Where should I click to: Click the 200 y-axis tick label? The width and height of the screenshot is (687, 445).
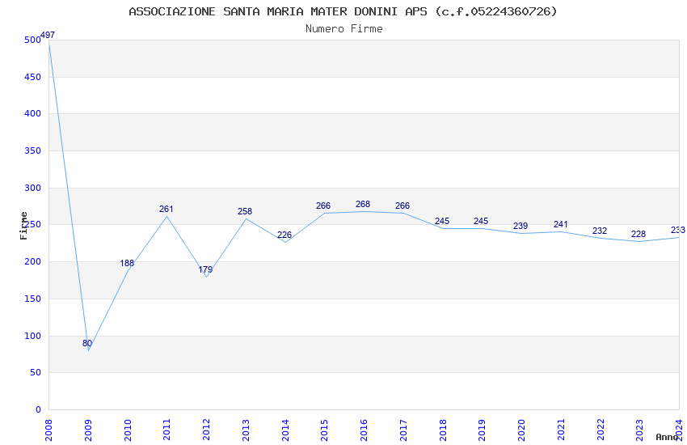coord(33,261)
